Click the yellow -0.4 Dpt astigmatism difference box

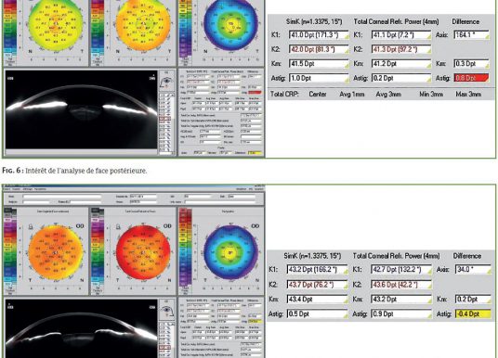pyautogui.click(x=473, y=313)
